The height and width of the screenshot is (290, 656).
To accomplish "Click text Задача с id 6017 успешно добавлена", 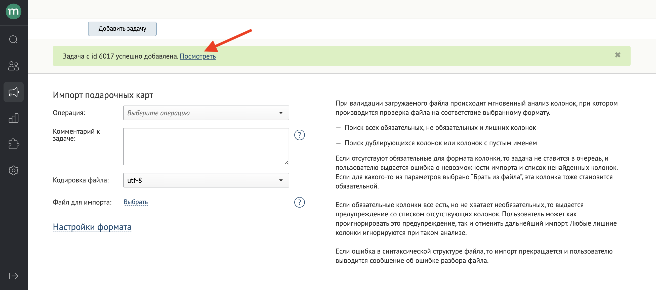I will (120, 56).
